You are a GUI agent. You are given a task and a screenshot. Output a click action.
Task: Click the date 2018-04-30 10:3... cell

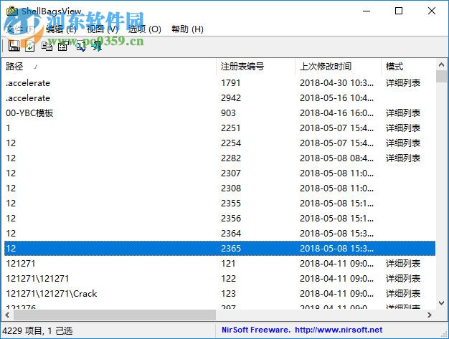click(337, 83)
